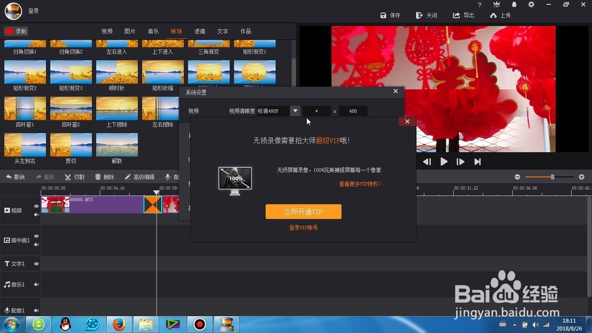Open QQ penguin from the taskbar
This screenshot has width=592, height=333.
click(x=65, y=324)
